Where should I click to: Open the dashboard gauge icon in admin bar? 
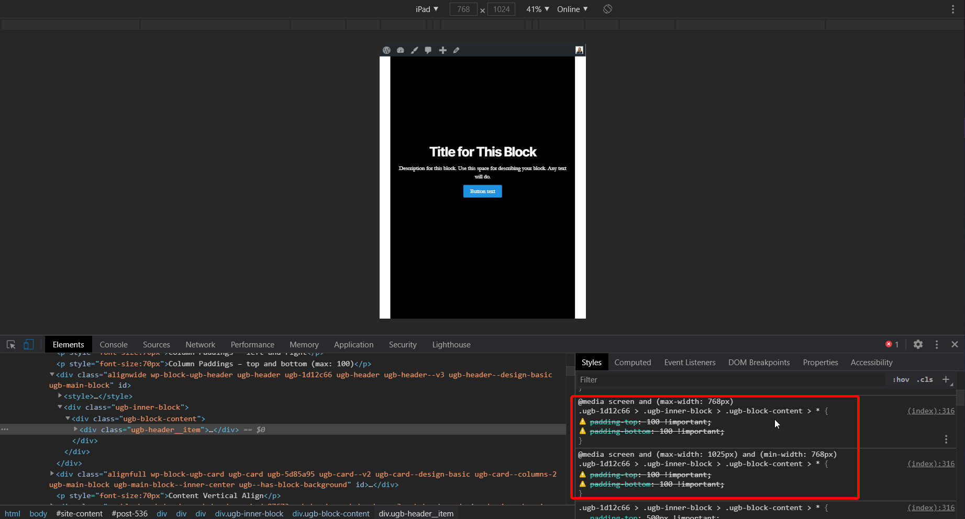click(x=401, y=50)
